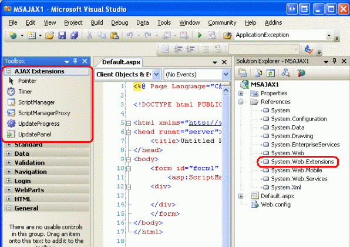Click the Solution Explorer Properties icon
Image resolution: width=350 pixels, height=247 pixels.
(x=243, y=73)
